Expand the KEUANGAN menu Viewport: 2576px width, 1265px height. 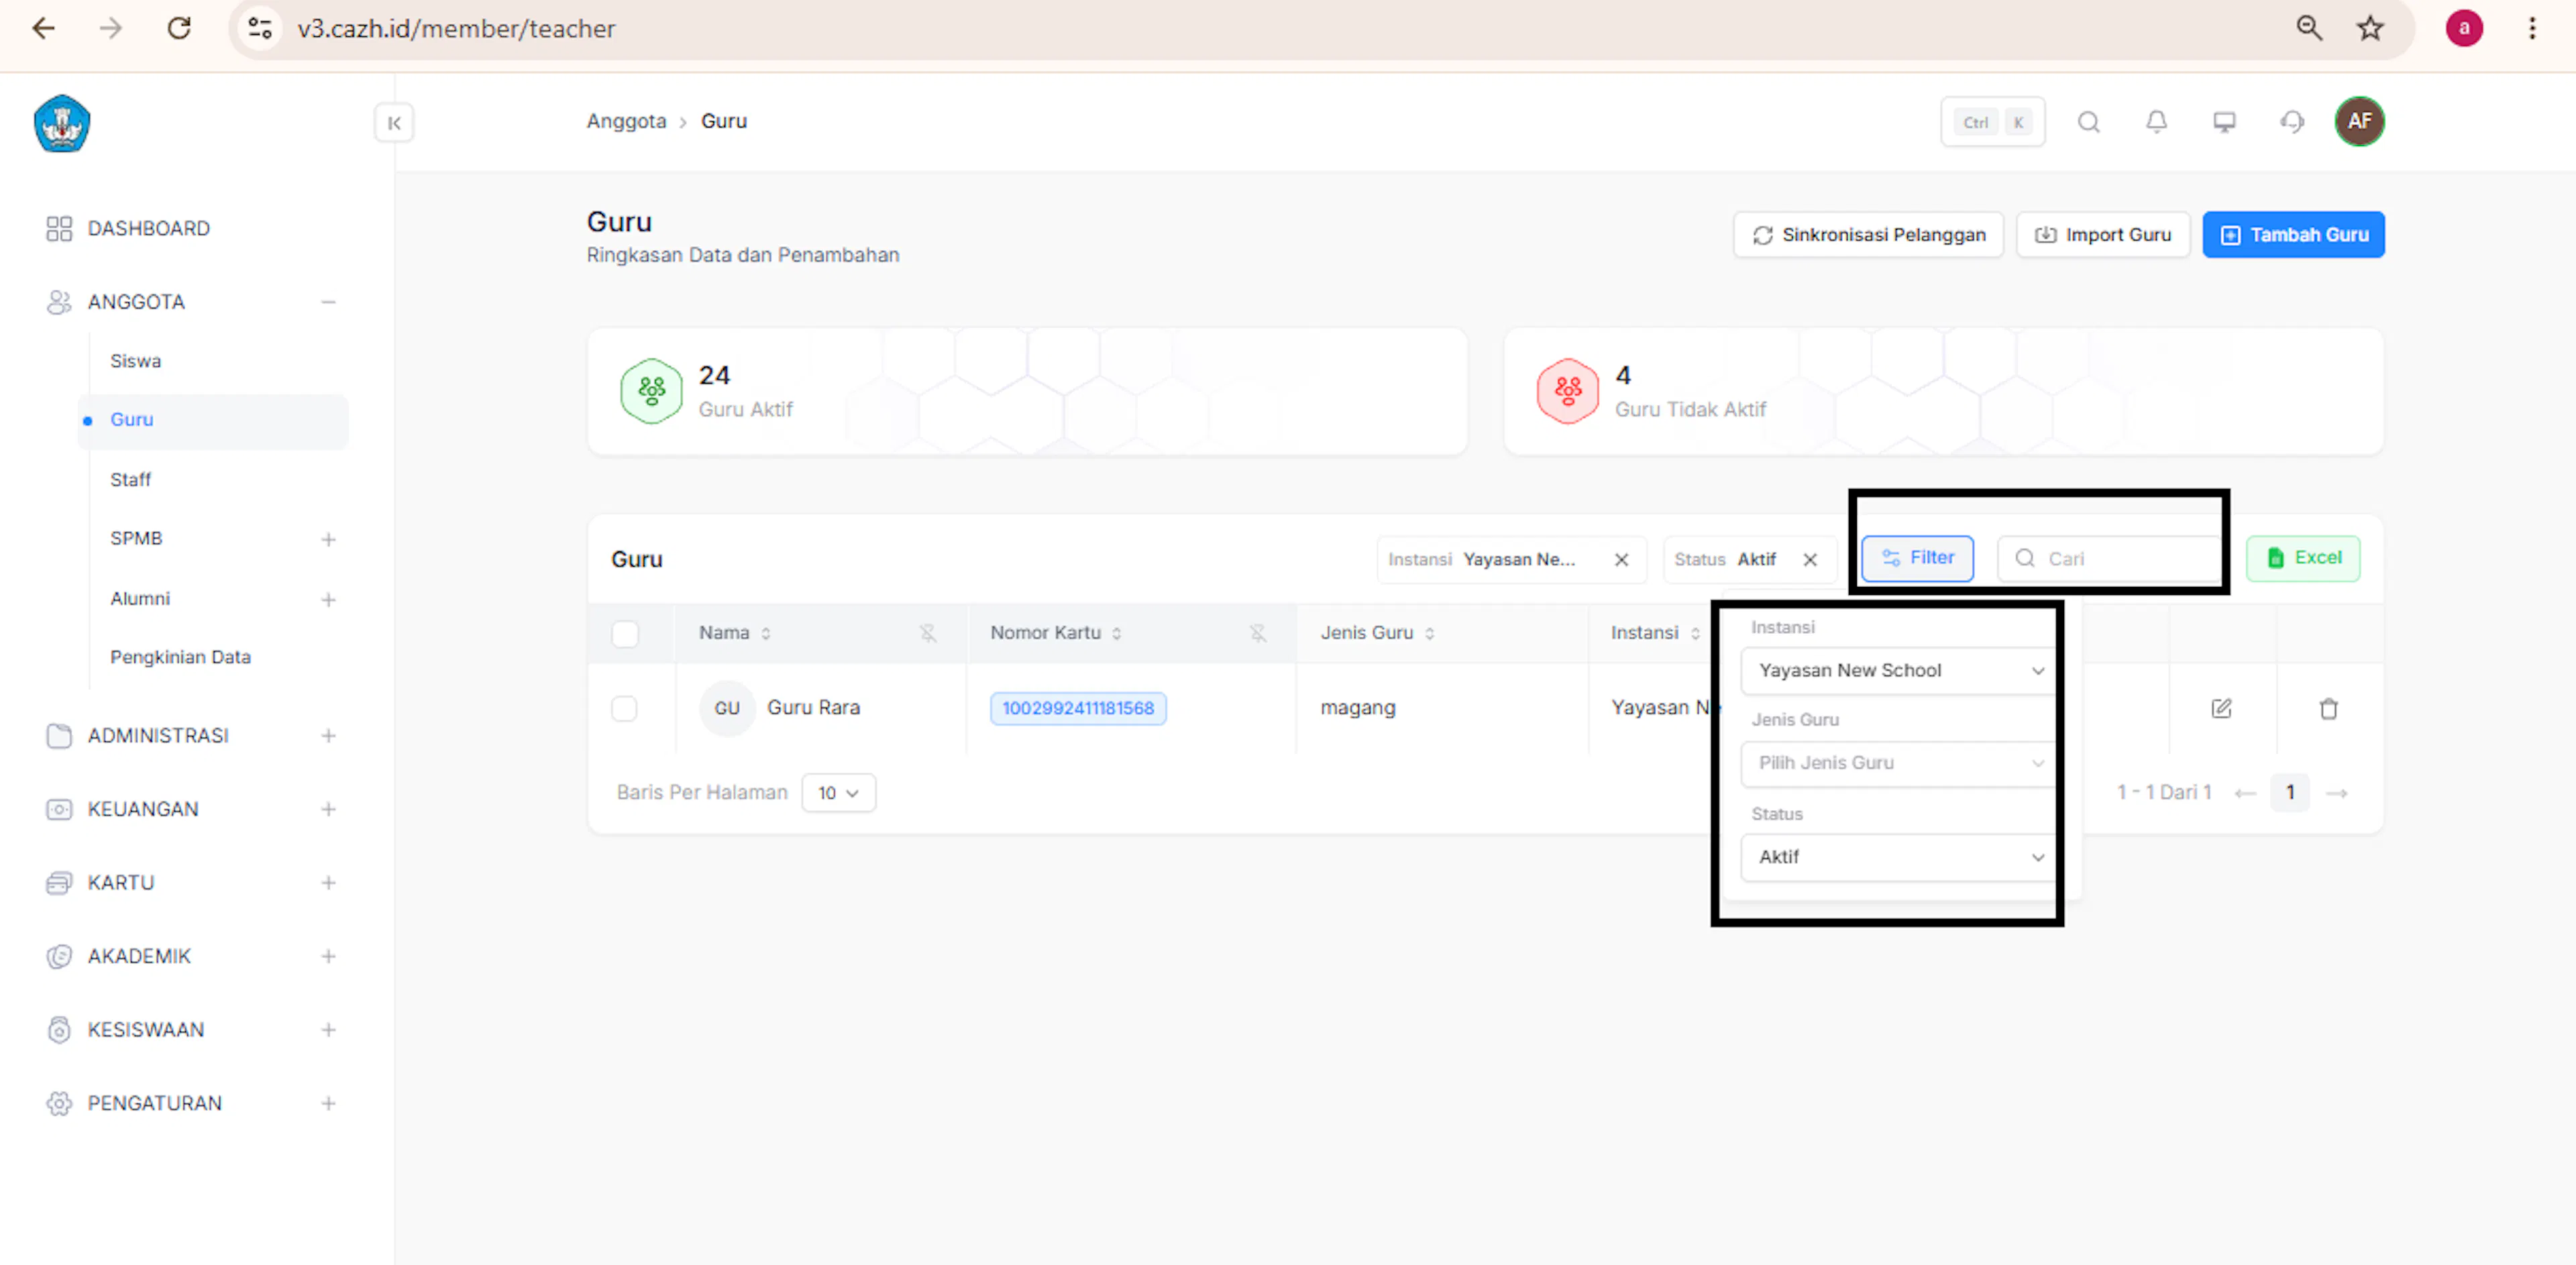coord(328,809)
